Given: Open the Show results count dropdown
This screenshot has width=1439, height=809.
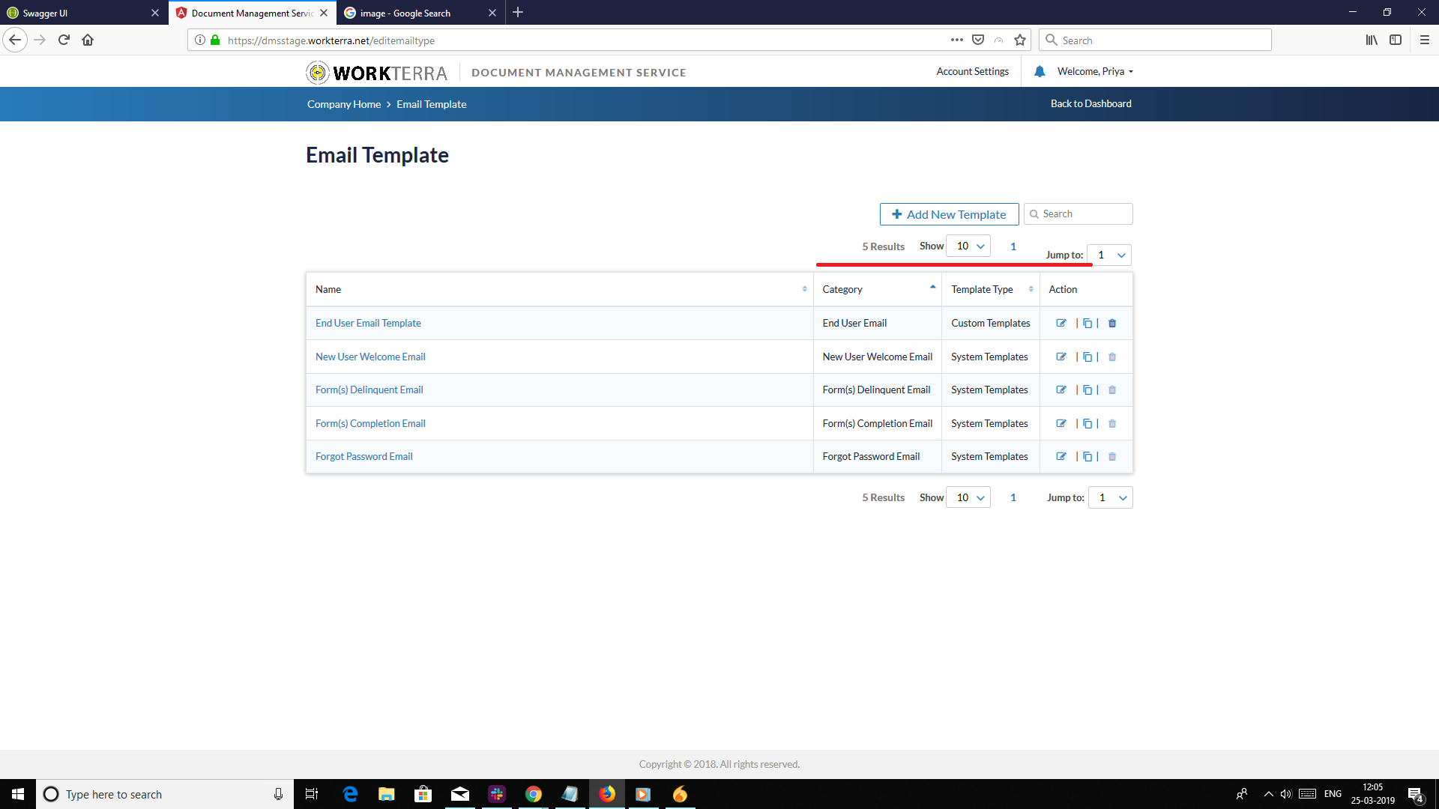Looking at the screenshot, I should click(968, 246).
